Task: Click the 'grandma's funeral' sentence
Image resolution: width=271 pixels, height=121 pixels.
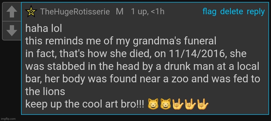Action: tap(120, 41)
